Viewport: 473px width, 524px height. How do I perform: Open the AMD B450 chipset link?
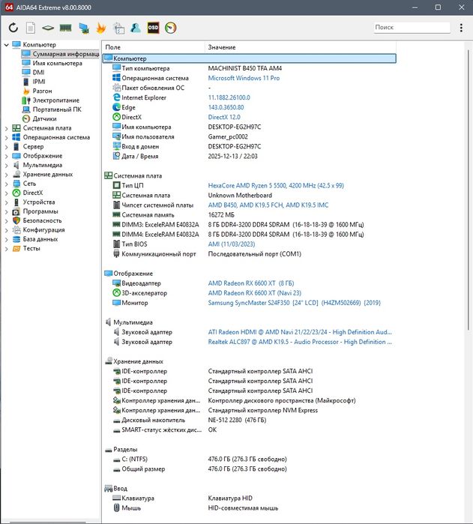click(268, 205)
